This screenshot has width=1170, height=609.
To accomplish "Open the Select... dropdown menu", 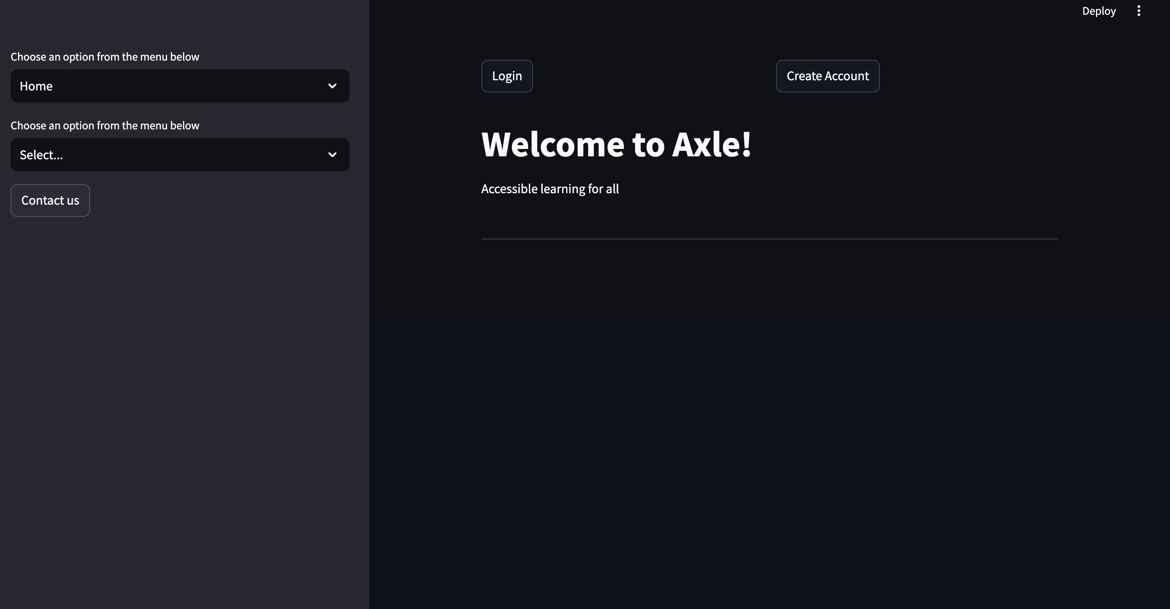I will 180,154.
